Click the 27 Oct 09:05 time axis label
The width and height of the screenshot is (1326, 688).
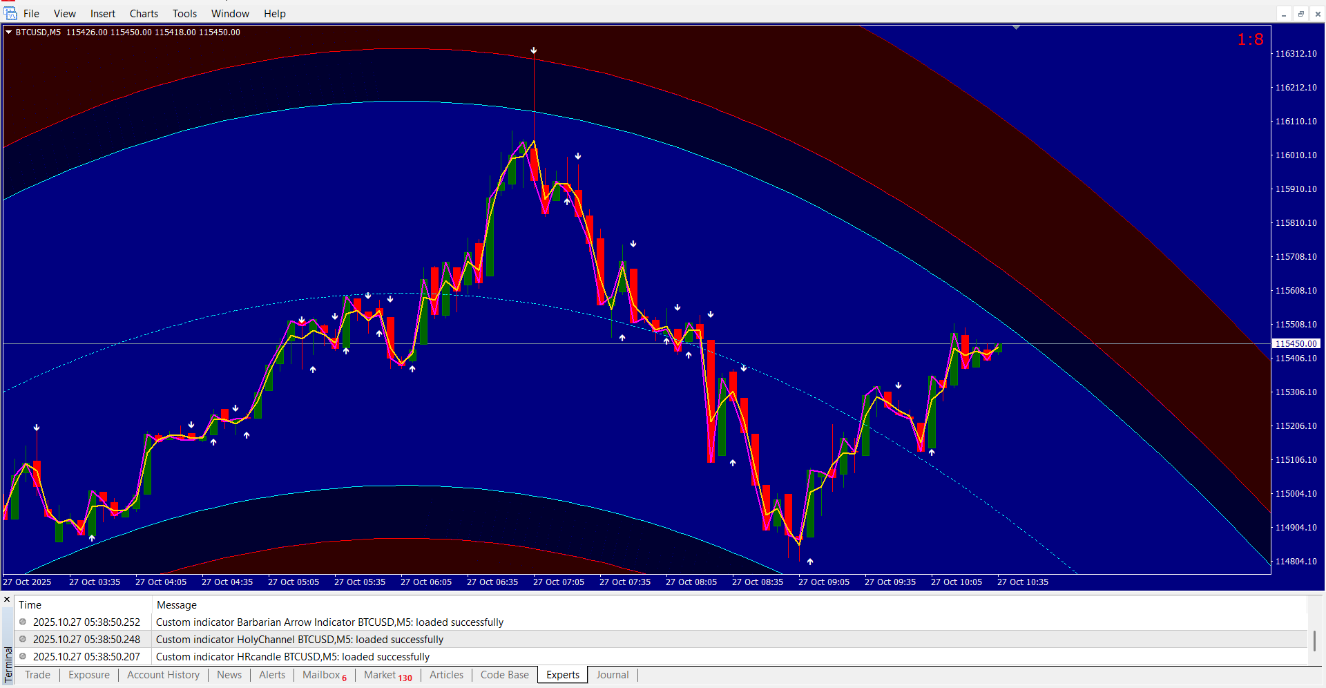pos(824,582)
